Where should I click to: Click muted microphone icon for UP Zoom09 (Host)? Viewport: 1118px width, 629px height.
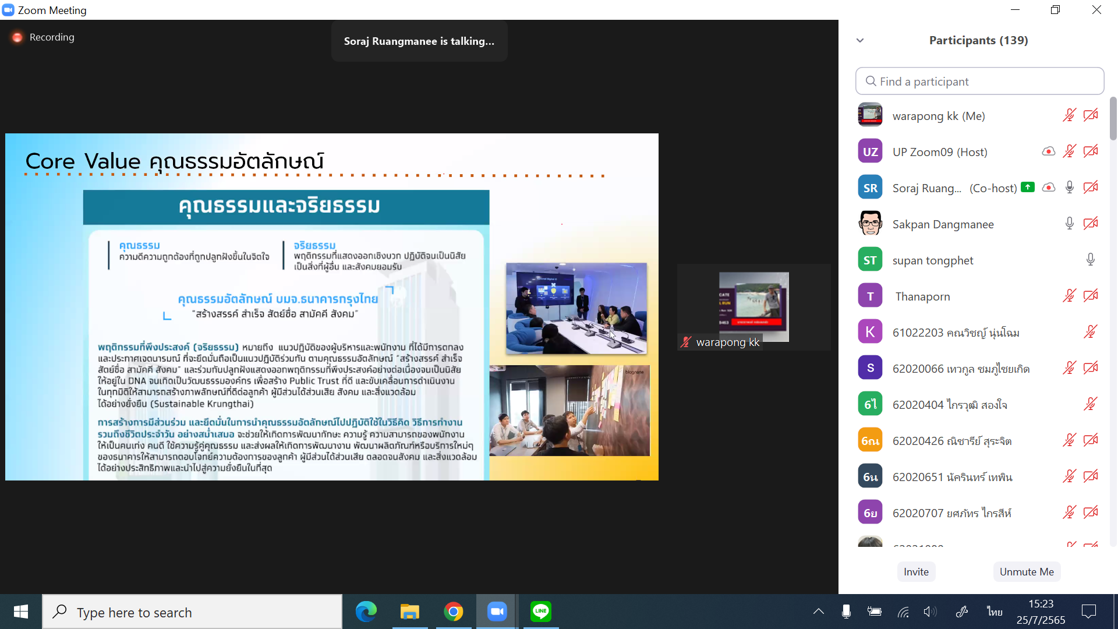click(x=1069, y=151)
